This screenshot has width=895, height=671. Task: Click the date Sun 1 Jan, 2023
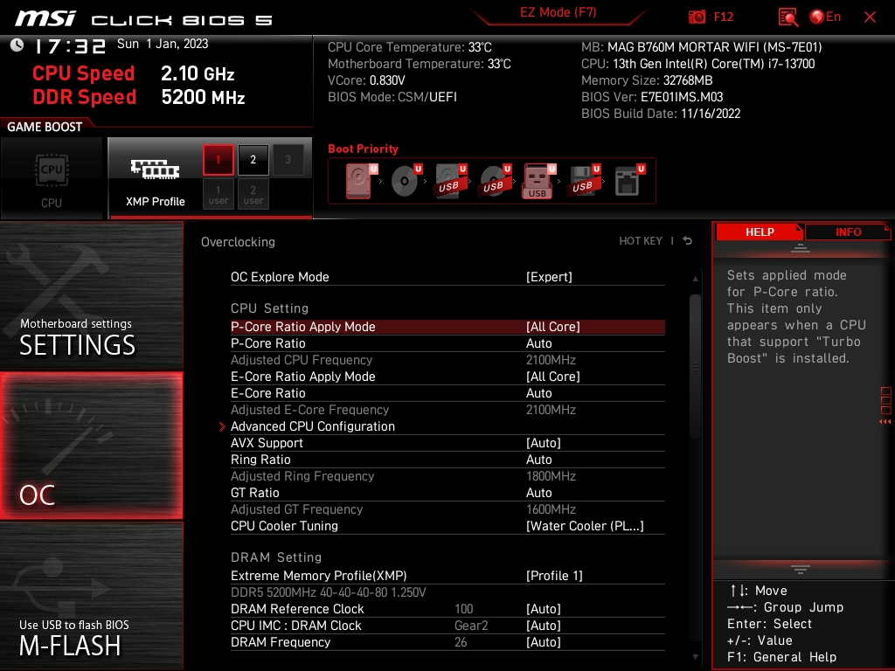[x=163, y=44]
